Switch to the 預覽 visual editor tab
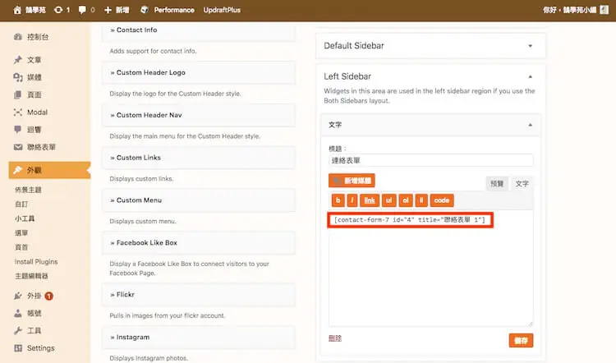This screenshot has width=616, height=363. [x=497, y=183]
